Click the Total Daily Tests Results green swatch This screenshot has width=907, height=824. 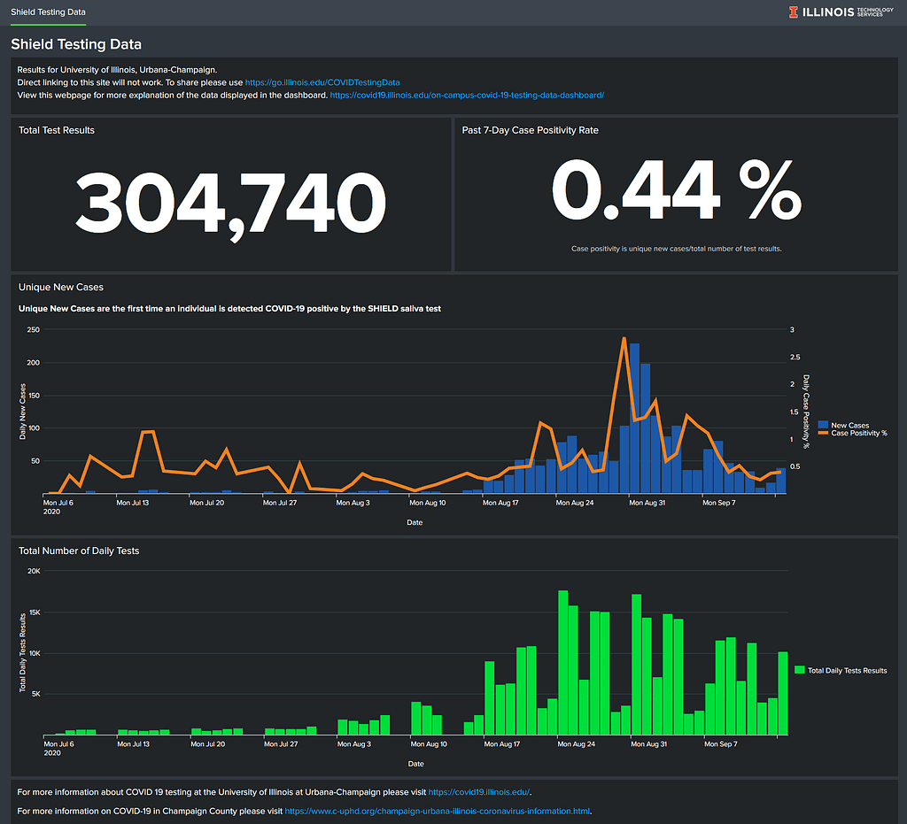pyautogui.click(x=800, y=670)
